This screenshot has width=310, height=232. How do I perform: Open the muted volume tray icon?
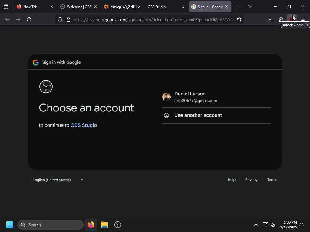coord(273,225)
